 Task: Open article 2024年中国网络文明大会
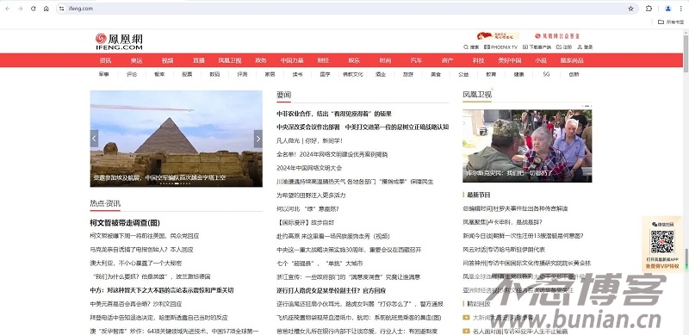tap(309, 168)
